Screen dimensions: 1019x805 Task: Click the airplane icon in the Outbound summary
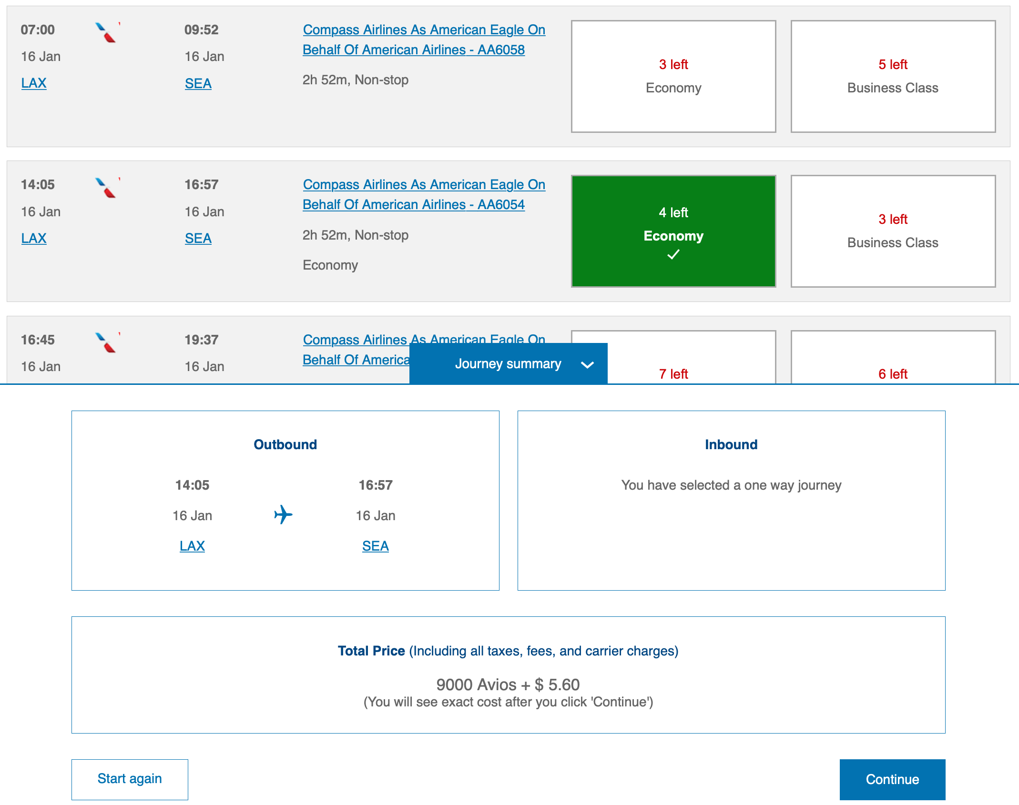(284, 514)
